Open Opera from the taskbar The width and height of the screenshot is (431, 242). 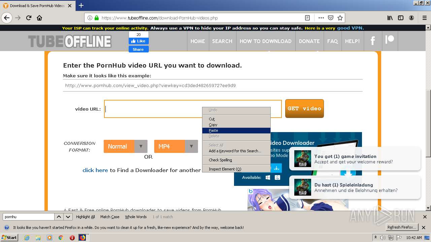point(72,238)
